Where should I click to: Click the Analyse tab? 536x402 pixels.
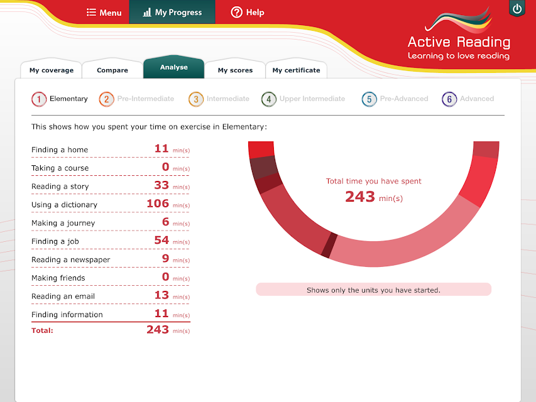click(x=173, y=67)
